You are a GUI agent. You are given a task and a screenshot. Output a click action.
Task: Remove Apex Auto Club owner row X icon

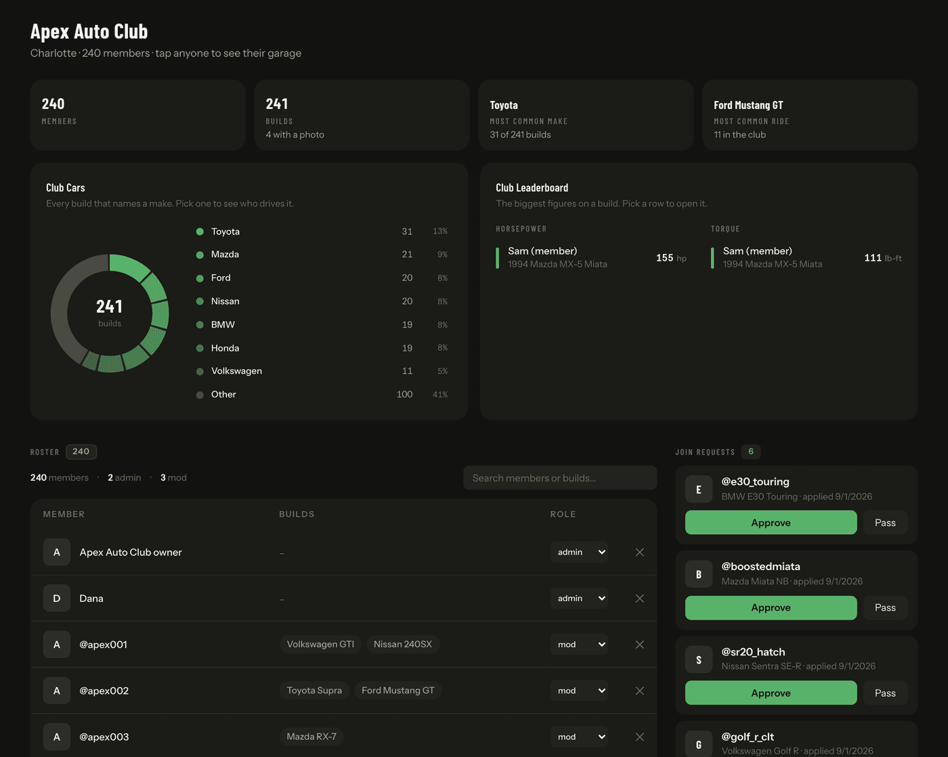click(639, 552)
